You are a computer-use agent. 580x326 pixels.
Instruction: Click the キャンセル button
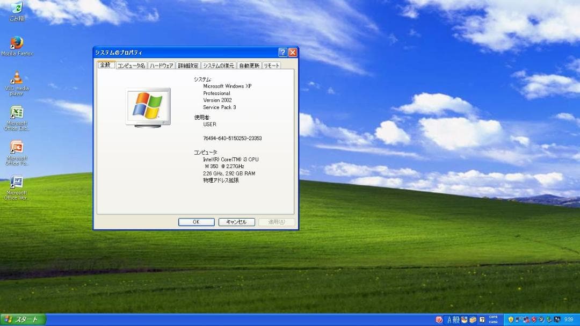coord(236,221)
